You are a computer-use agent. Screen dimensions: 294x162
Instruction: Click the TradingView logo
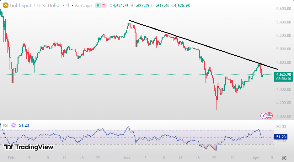point(29,147)
